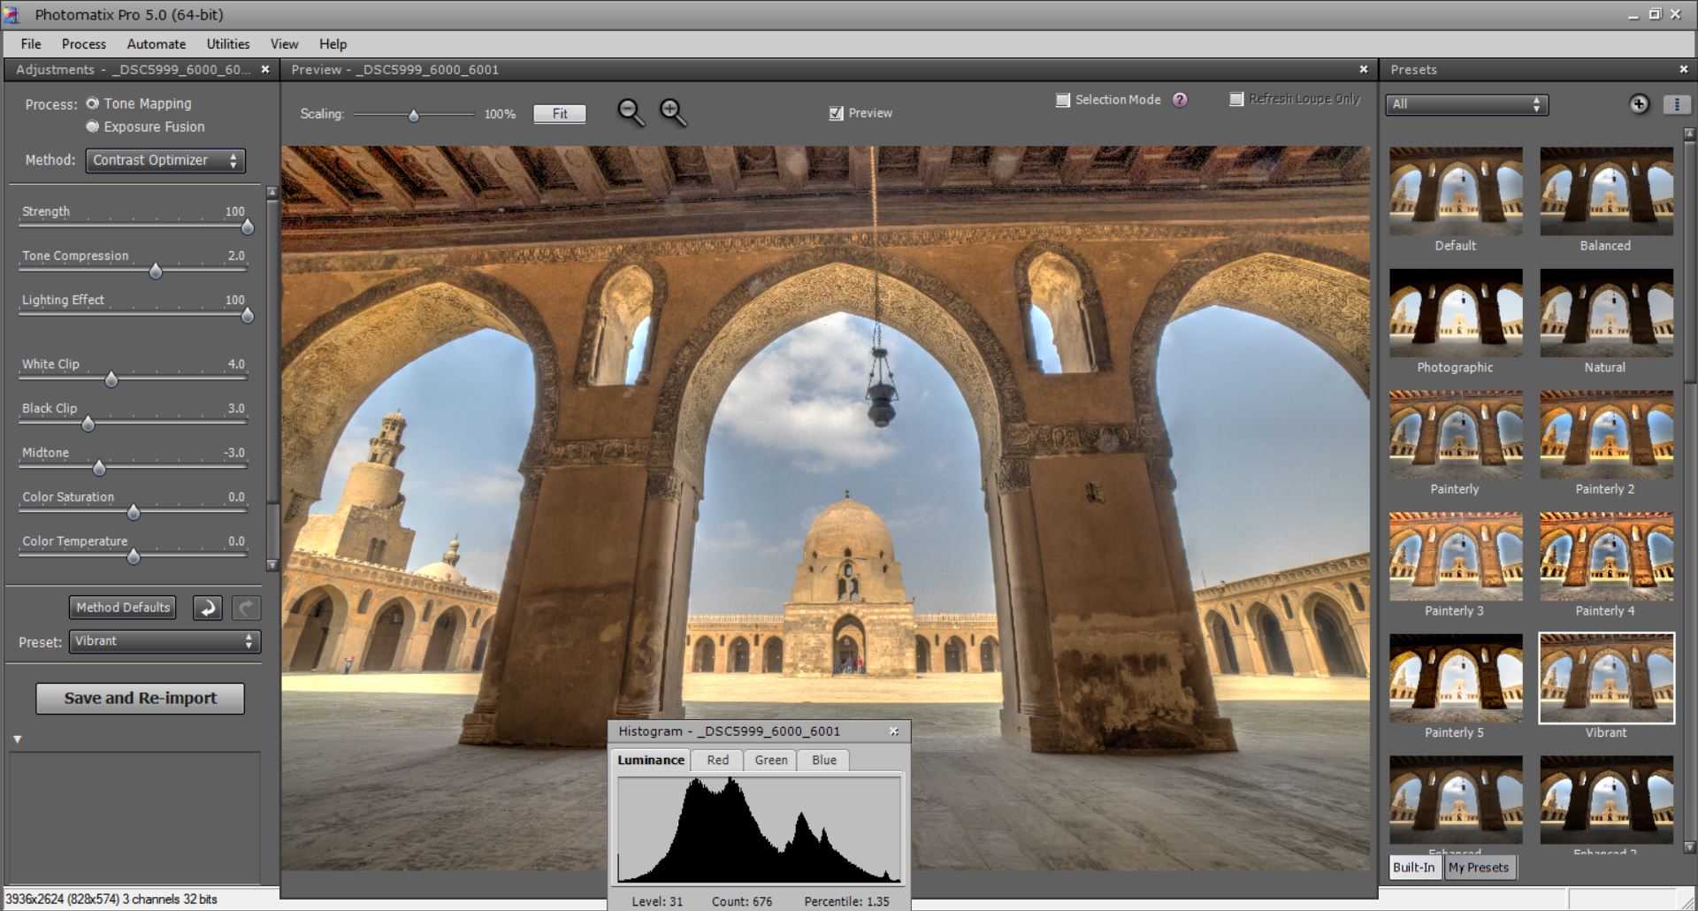The image size is (1698, 911).
Task: Click the Method Defaults button
Action: tap(122, 608)
